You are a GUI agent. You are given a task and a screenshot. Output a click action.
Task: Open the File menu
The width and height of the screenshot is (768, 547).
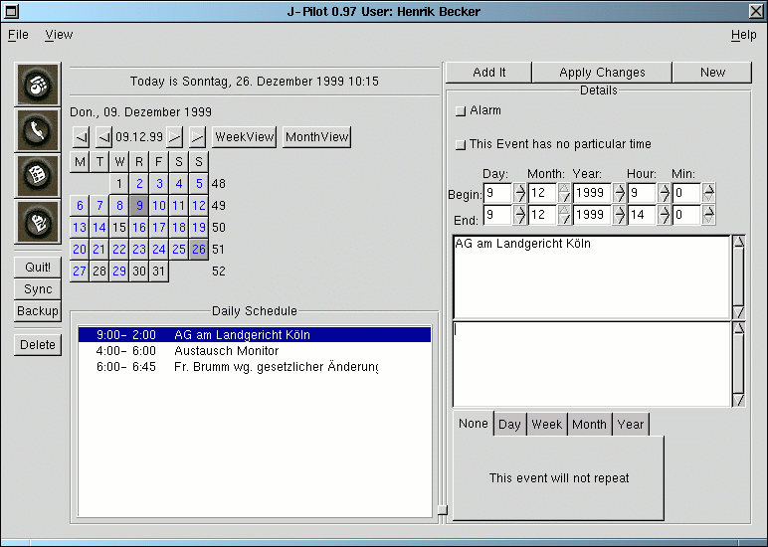tap(18, 35)
